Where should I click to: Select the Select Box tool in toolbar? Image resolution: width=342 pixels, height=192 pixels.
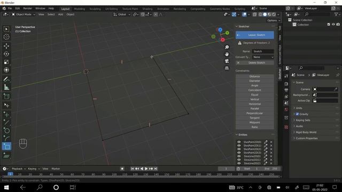(x=6, y=29)
